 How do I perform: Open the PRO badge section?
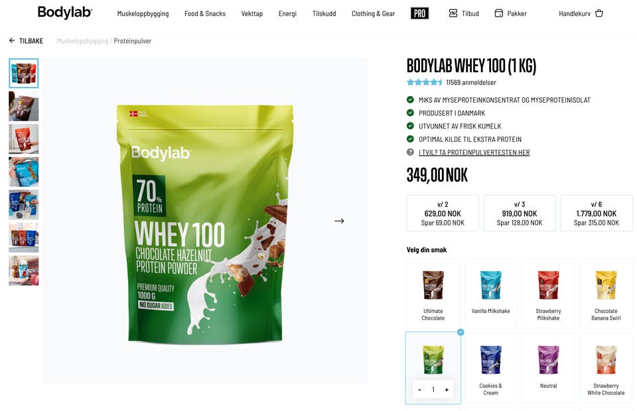coord(419,13)
